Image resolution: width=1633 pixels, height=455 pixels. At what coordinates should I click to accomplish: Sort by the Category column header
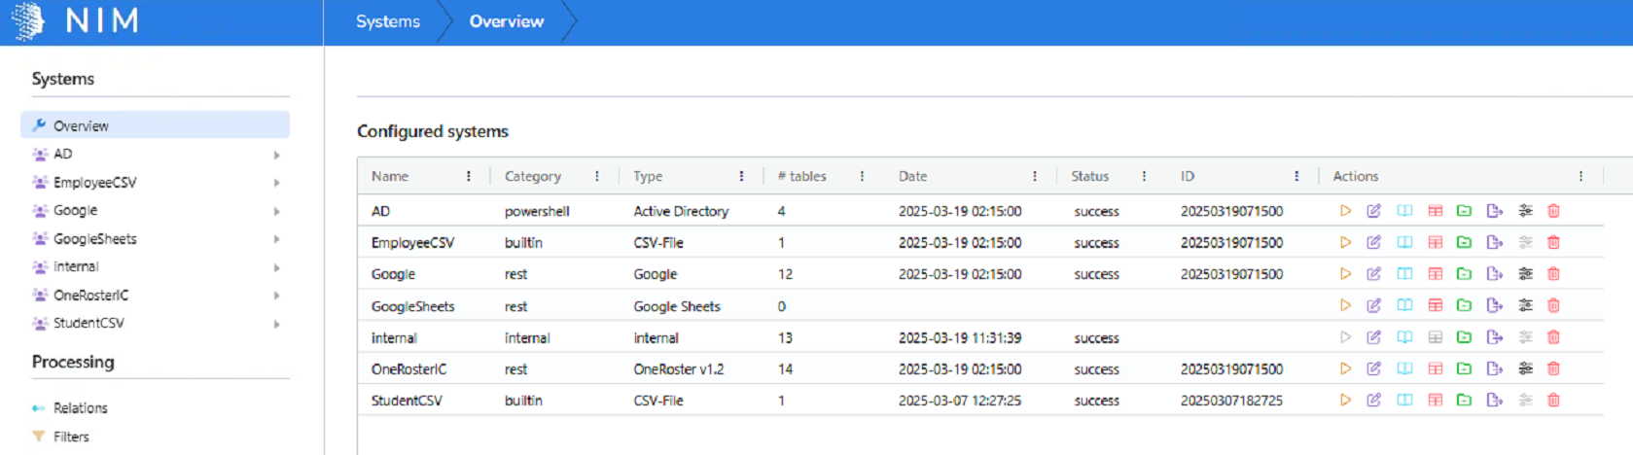pos(532,176)
